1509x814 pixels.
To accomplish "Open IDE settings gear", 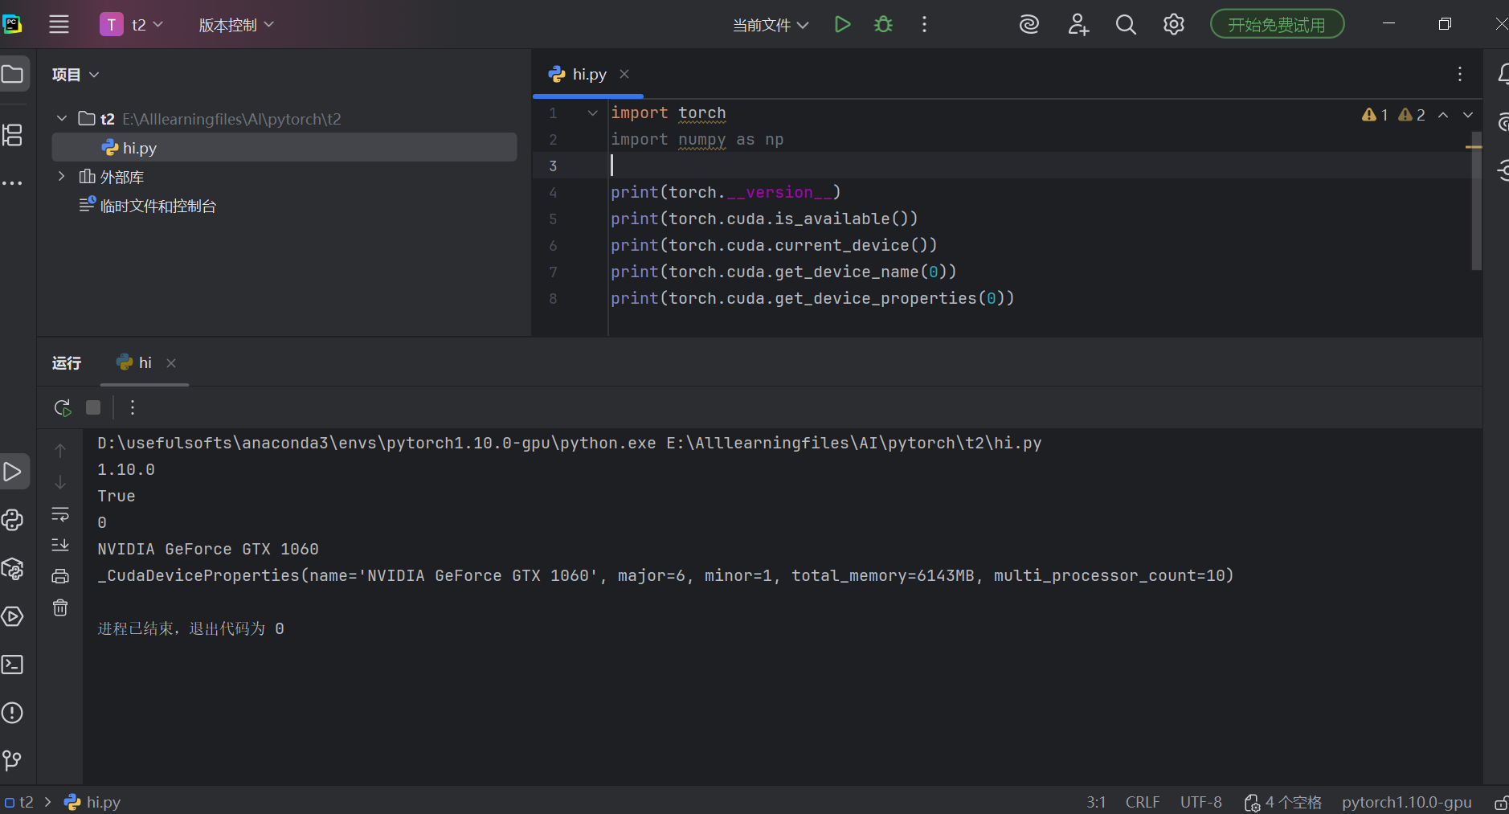I will [1173, 24].
